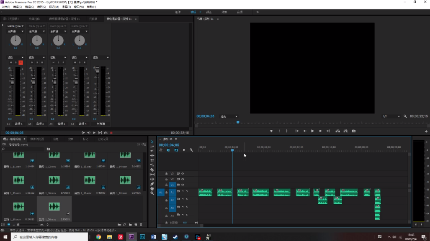The height and width of the screenshot is (241, 430).
Task: Switch to the 效果控件 tab
Action: coord(35,19)
